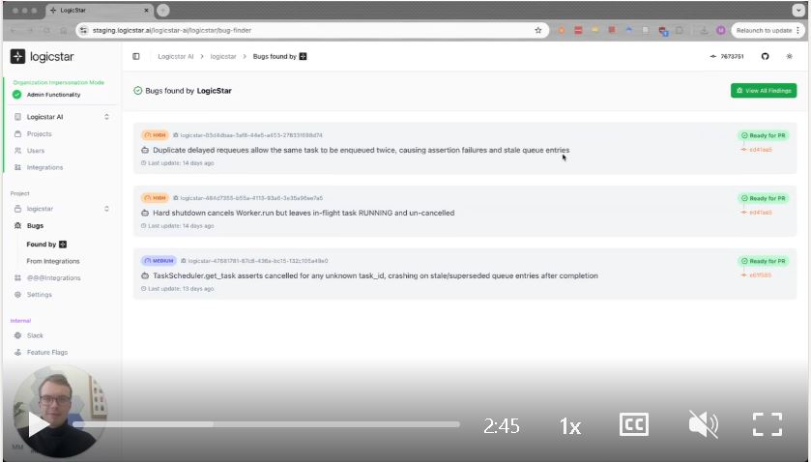Click View All Findings button
Screen dimensions: 811x462
click(764, 91)
